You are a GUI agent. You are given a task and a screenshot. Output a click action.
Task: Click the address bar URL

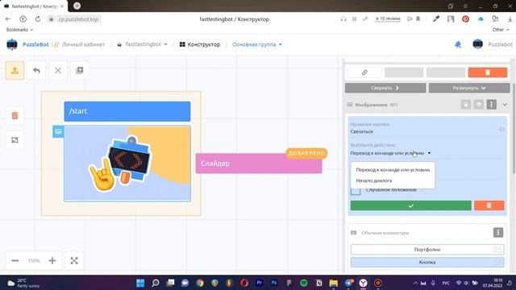78,19
